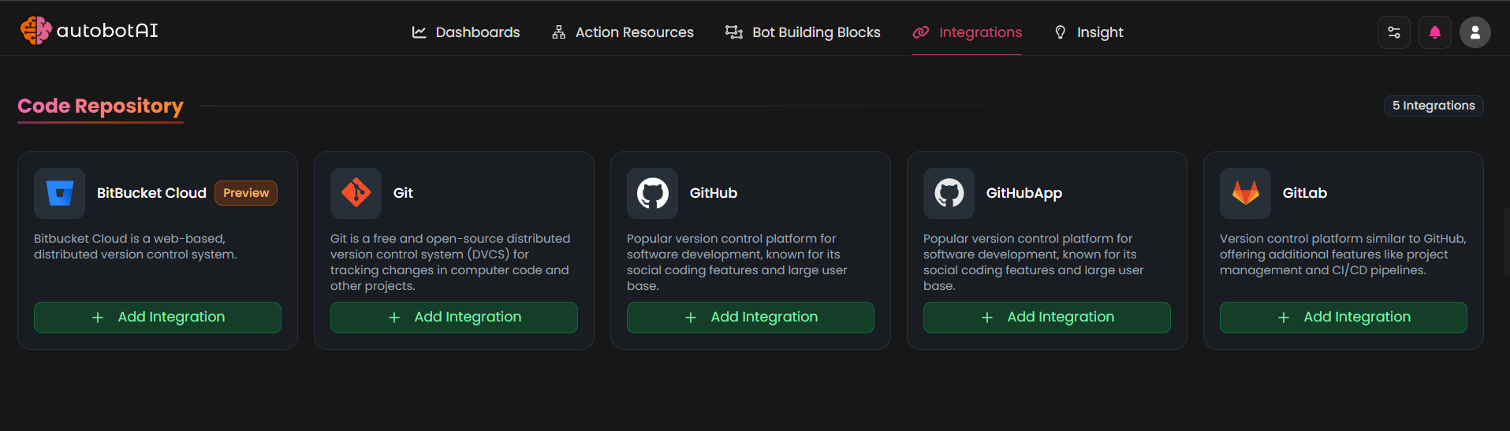This screenshot has width=1510, height=431.
Task: Click the GitHubApp card title
Action: tap(1024, 194)
